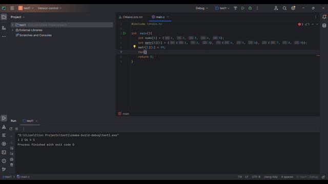This screenshot has width=328, height=184.
Task: Expand the test1 project tree node
Action: [12, 25]
